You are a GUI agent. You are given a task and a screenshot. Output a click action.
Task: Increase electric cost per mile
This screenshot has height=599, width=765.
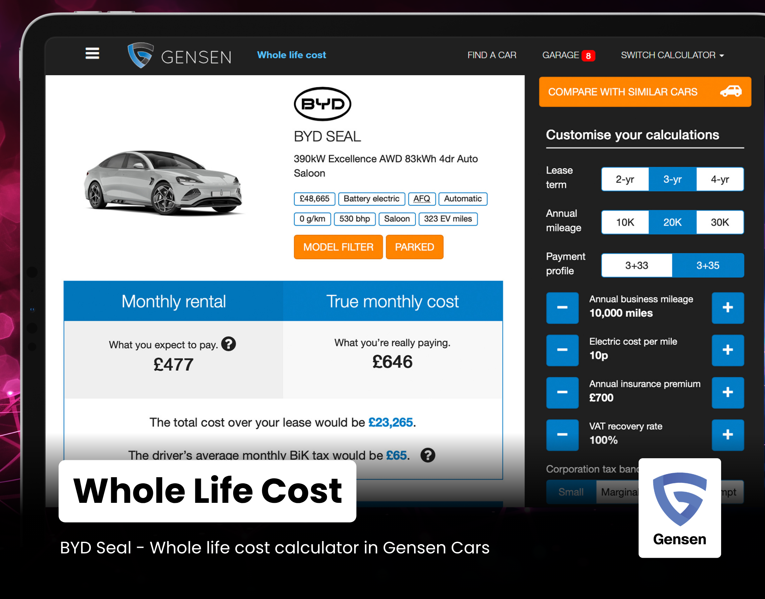coord(727,350)
